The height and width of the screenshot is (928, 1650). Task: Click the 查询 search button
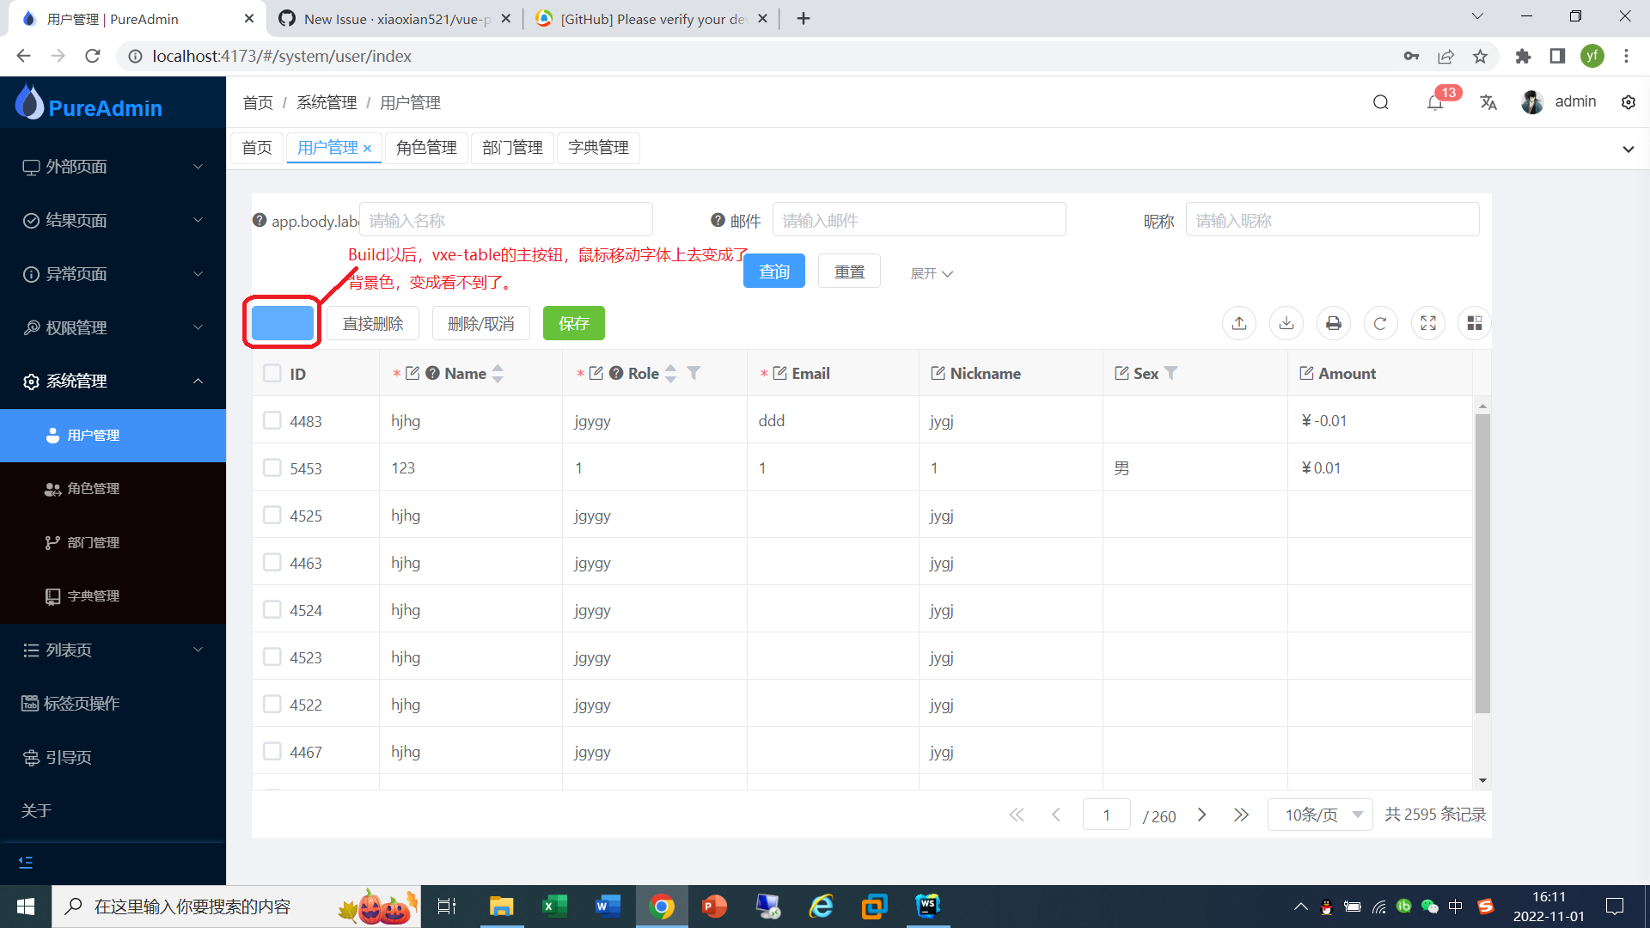click(x=773, y=271)
